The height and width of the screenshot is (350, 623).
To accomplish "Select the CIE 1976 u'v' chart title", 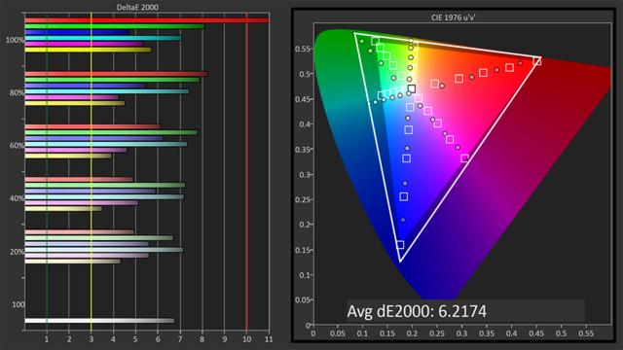I will (453, 17).
